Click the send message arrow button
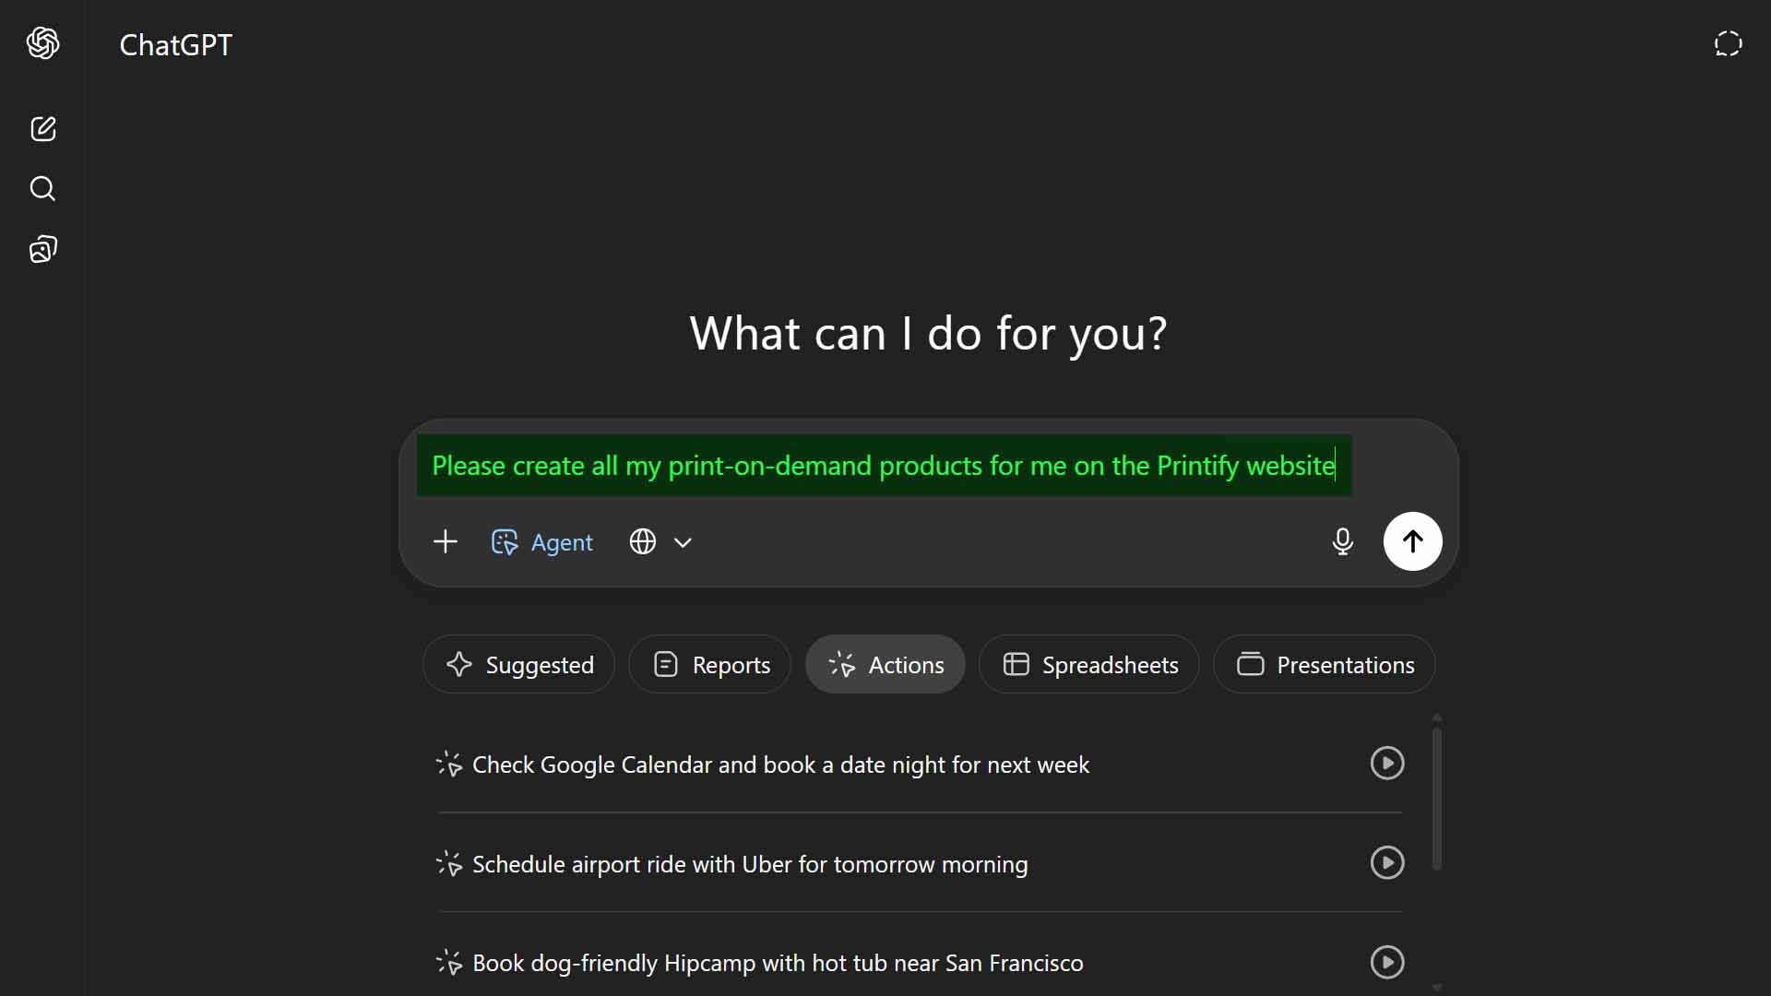 click(x=1413, y=541)
